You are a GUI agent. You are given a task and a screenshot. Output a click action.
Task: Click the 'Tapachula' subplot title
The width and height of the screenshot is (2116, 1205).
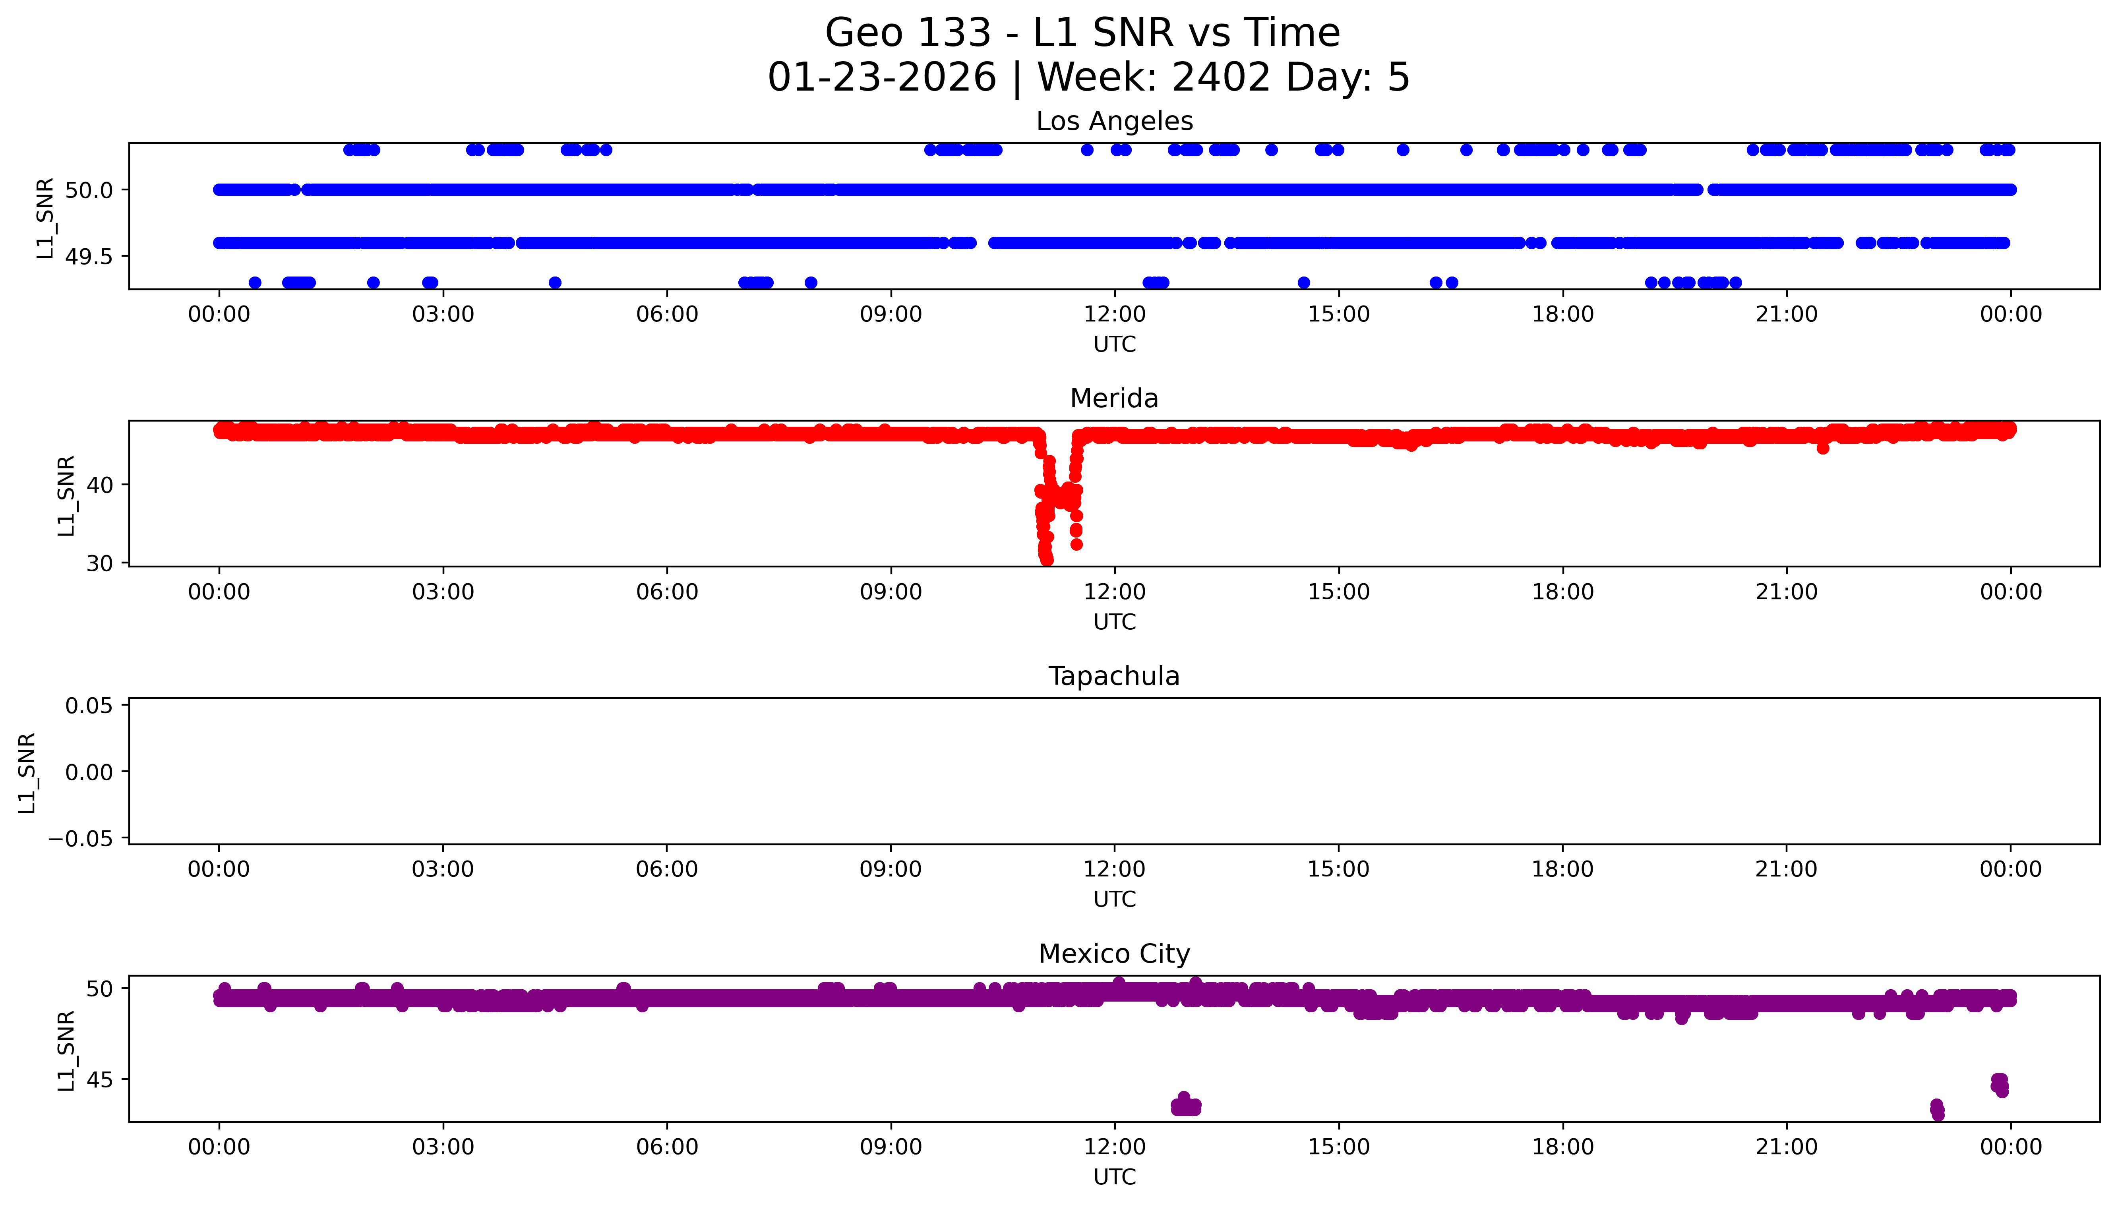[x=1114, y=676]
